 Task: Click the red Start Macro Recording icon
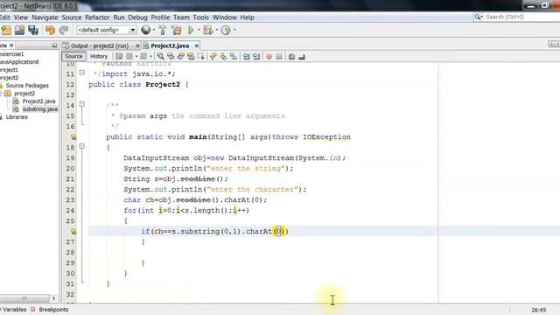[x=269, y=56]
